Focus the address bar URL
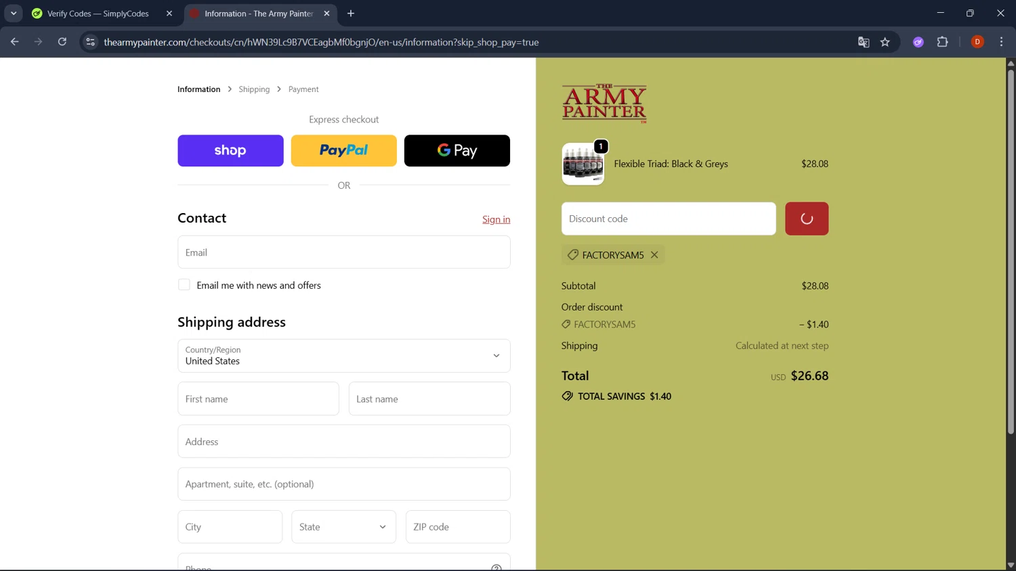 tap(321, 42)
